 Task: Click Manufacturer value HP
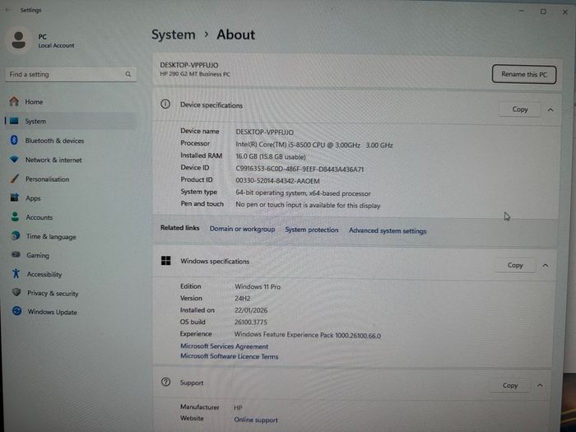click(x=238, y=407)
